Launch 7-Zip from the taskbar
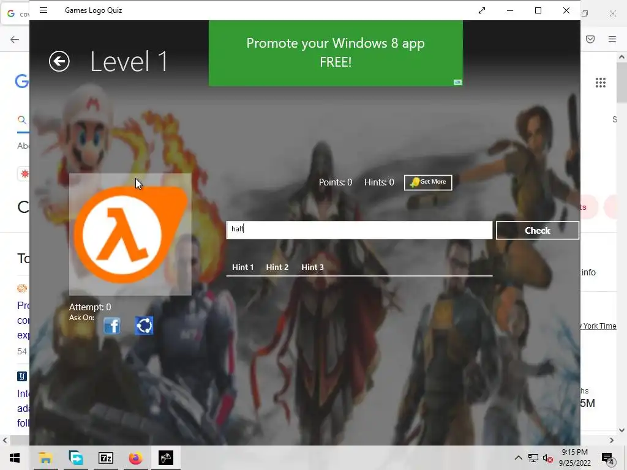This screenshot has width=627, height=470. pos(106,458)
